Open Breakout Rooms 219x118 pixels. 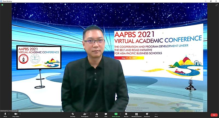click(136, 115)
